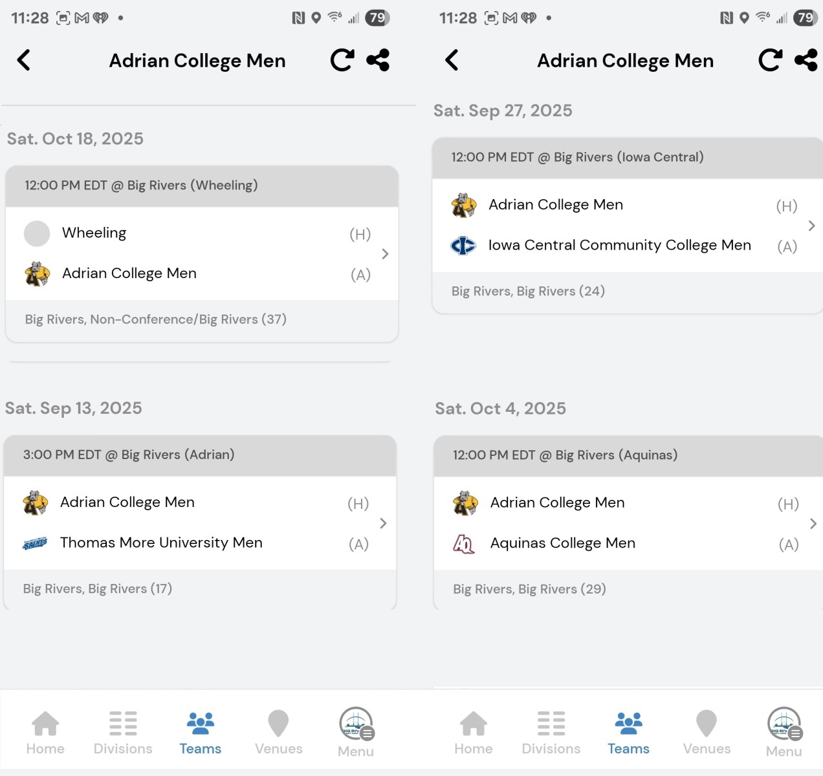Viewport: 823px width, 776px height.
Task: Go to Home tab on right screen
Action: 474,732
